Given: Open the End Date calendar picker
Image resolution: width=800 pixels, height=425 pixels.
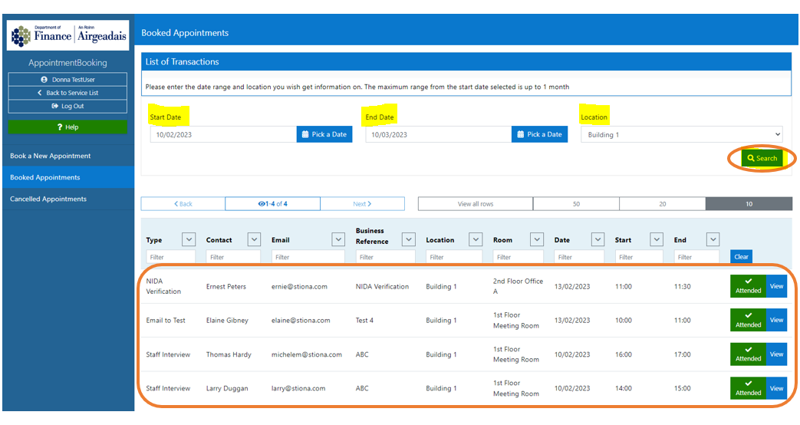Looking at the screenshot, I should coord(539,134).
